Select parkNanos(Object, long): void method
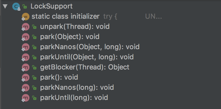Image resolution: width=221 pixels, height=109 pixels. 90,47
